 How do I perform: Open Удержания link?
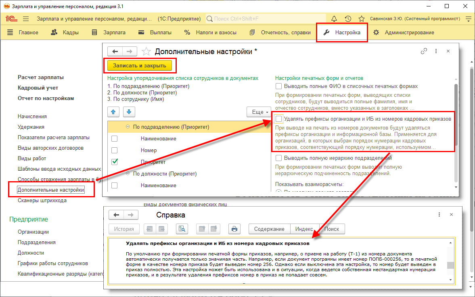pyautogui.click(x=31, y=127)
